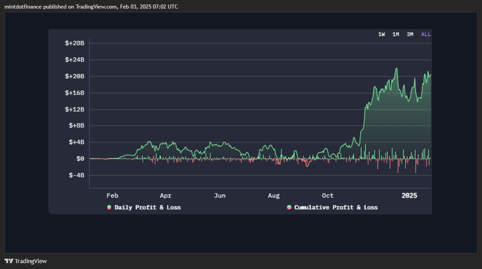Click the TradingView logo icon

[9, 261]
